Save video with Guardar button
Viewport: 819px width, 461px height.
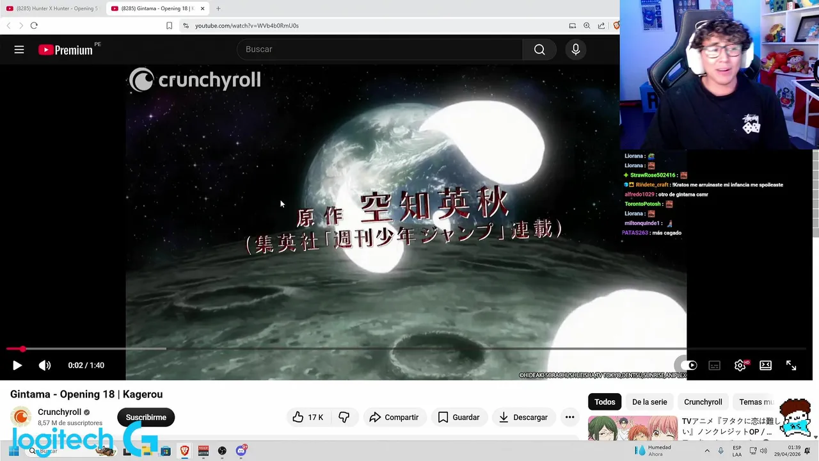coord(459,417)
